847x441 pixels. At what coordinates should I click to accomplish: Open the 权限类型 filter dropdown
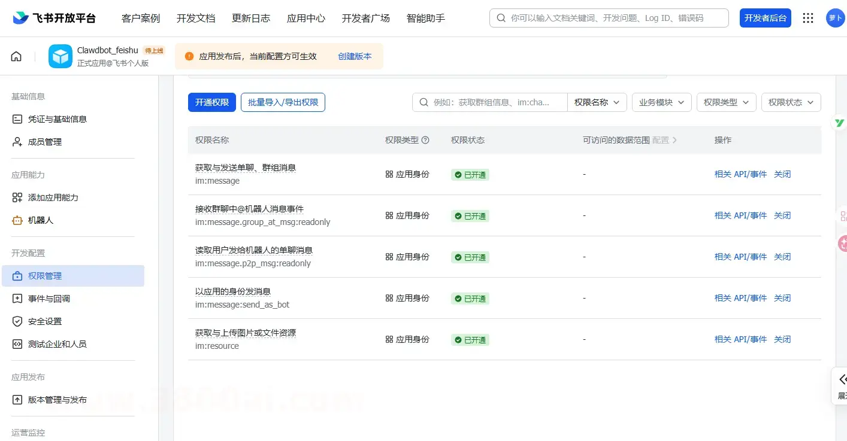tap(726, 102)
